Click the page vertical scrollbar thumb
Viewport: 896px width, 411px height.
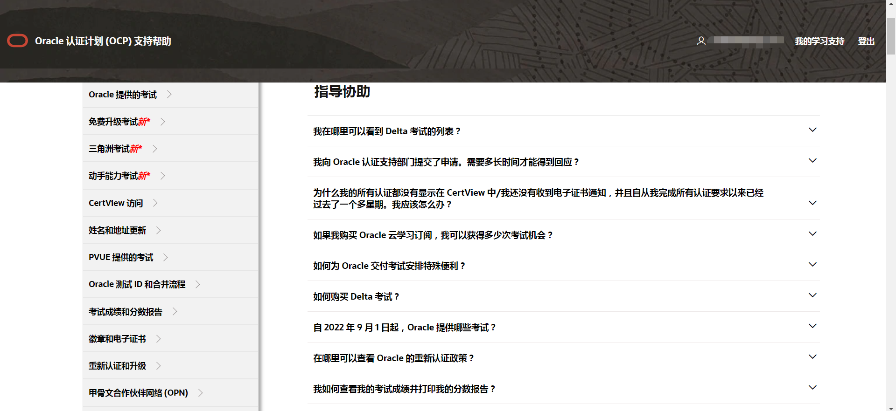891,36
